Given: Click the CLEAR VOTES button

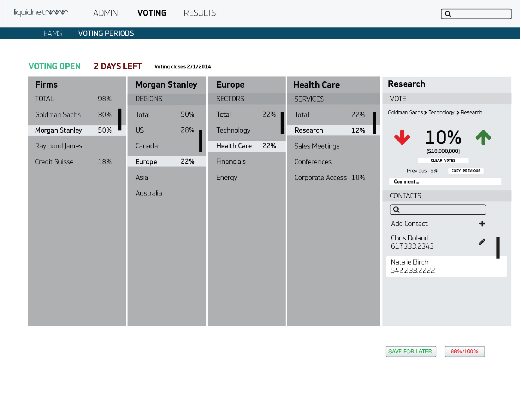Looking at the screenshot, I should [x=444, y=161].
